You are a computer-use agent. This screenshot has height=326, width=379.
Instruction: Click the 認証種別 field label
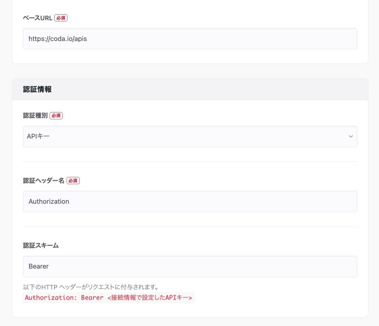35,116
